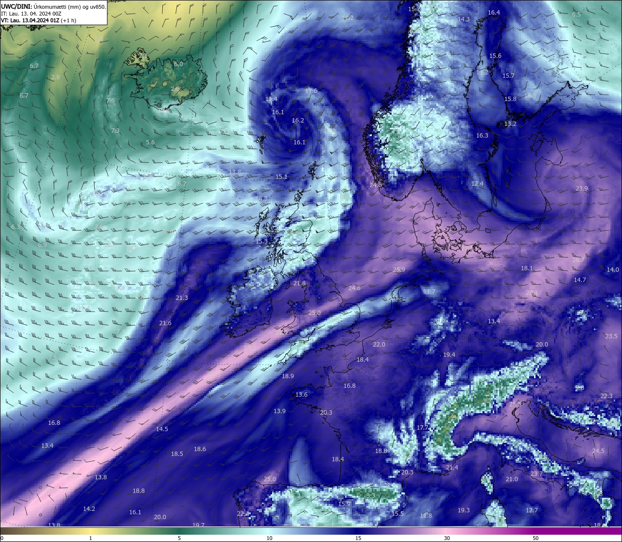Select the VT: Lau. 13.04.2024 01Z line
The width and height of the screenshot is (622, 542).
[38, 20]
